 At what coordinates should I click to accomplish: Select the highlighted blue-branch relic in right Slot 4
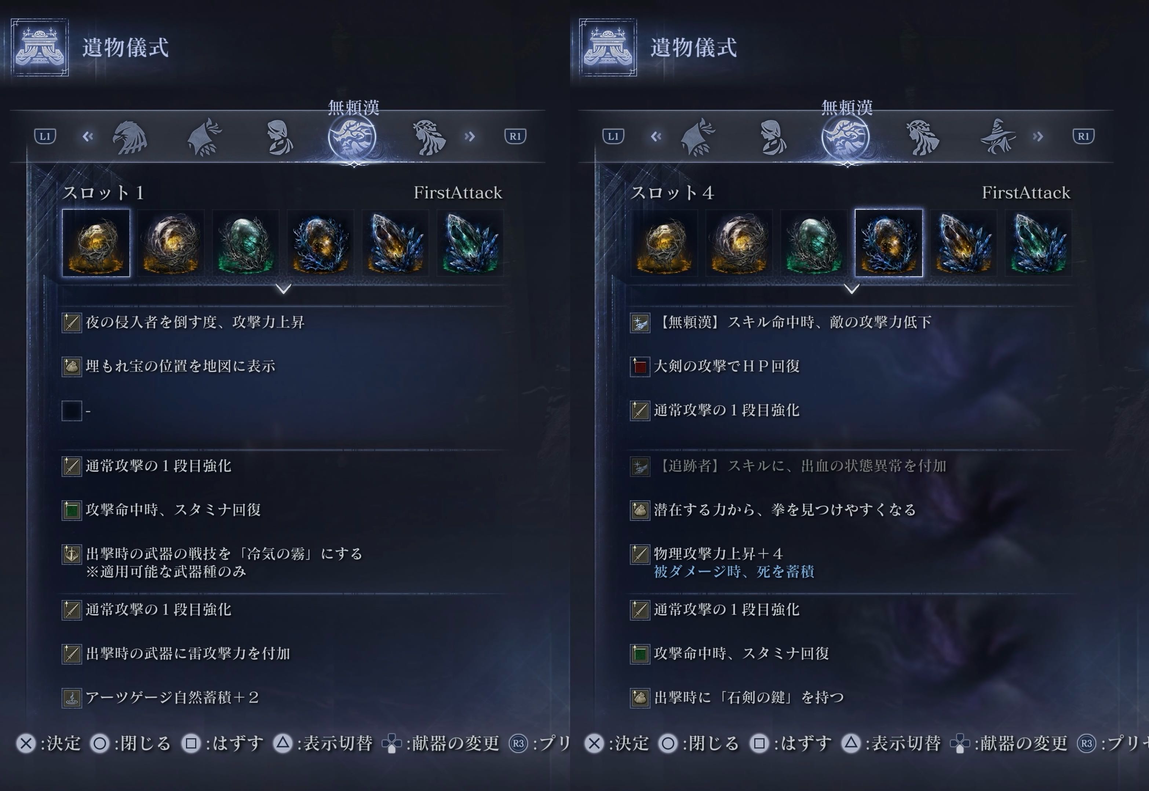pos(889,243)
